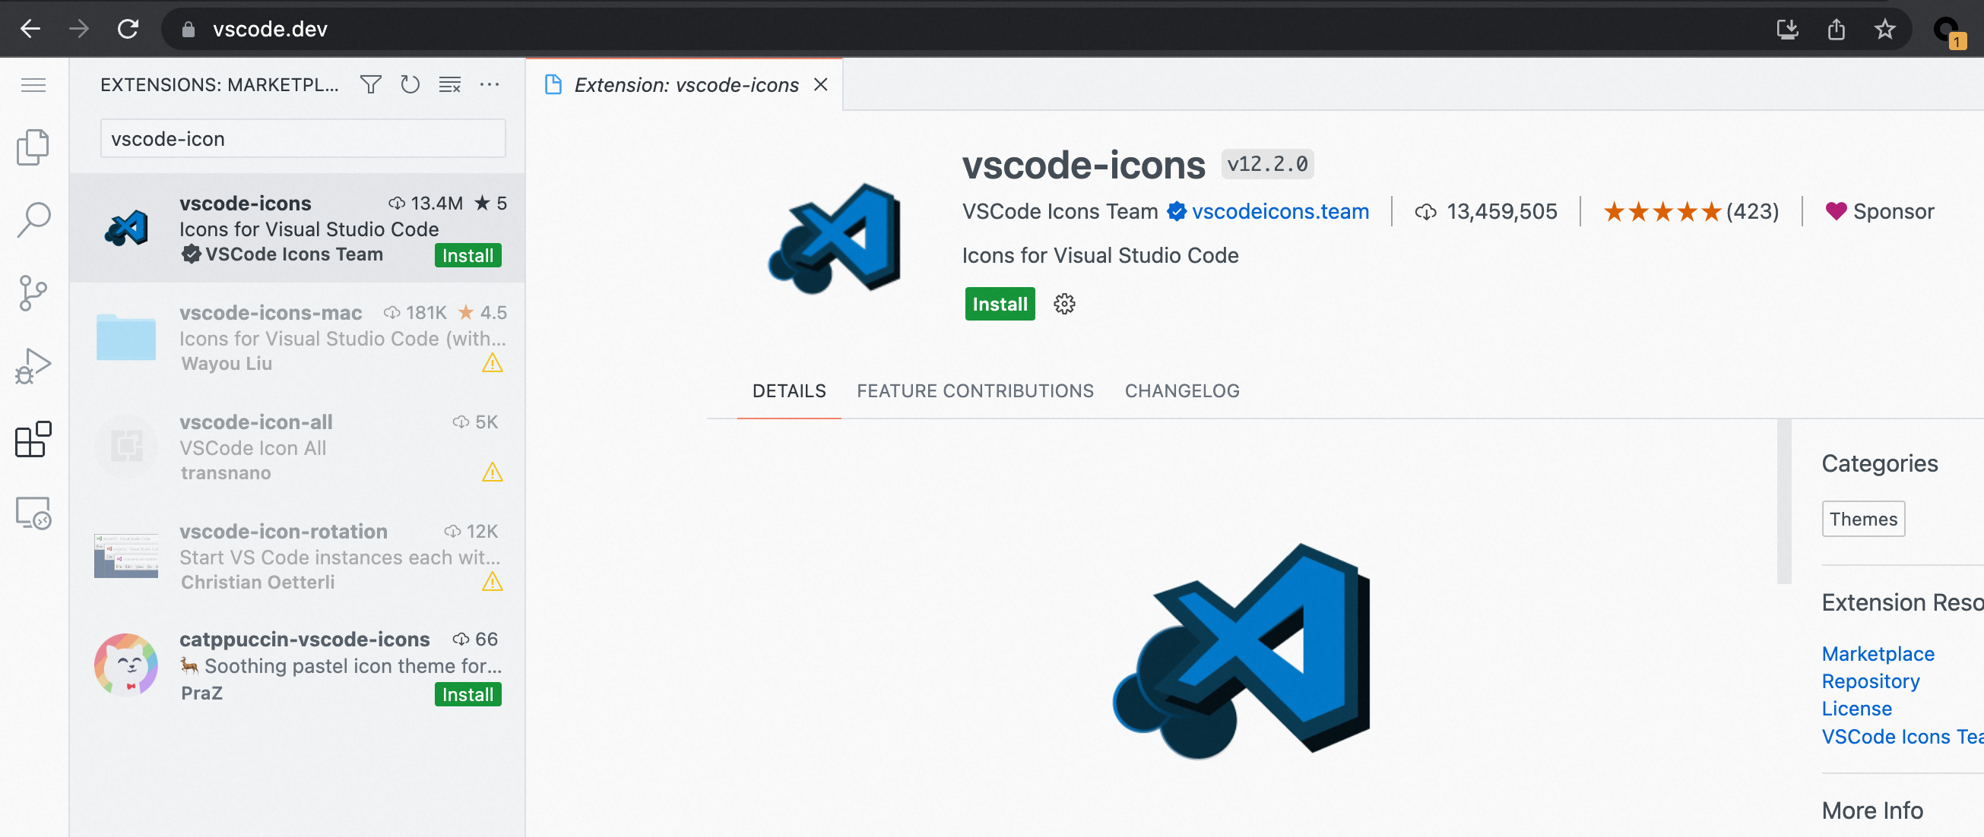Select the Themes category
The height and width of the screenshot is (837, 1984).
point(1862,519)
